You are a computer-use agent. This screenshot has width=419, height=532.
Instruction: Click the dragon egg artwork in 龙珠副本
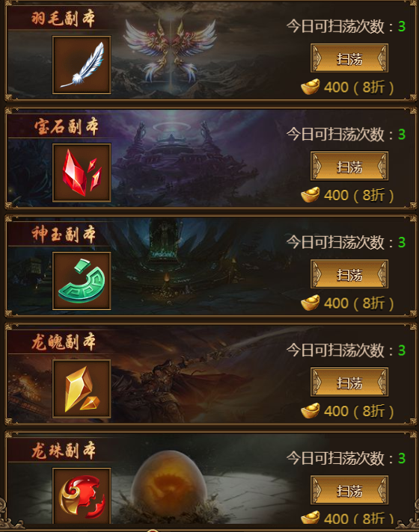tap(169, 482)
